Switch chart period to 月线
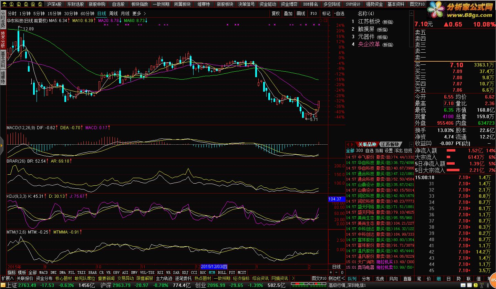The width and height of the screenshot is (496, 289). click(125, 13)
